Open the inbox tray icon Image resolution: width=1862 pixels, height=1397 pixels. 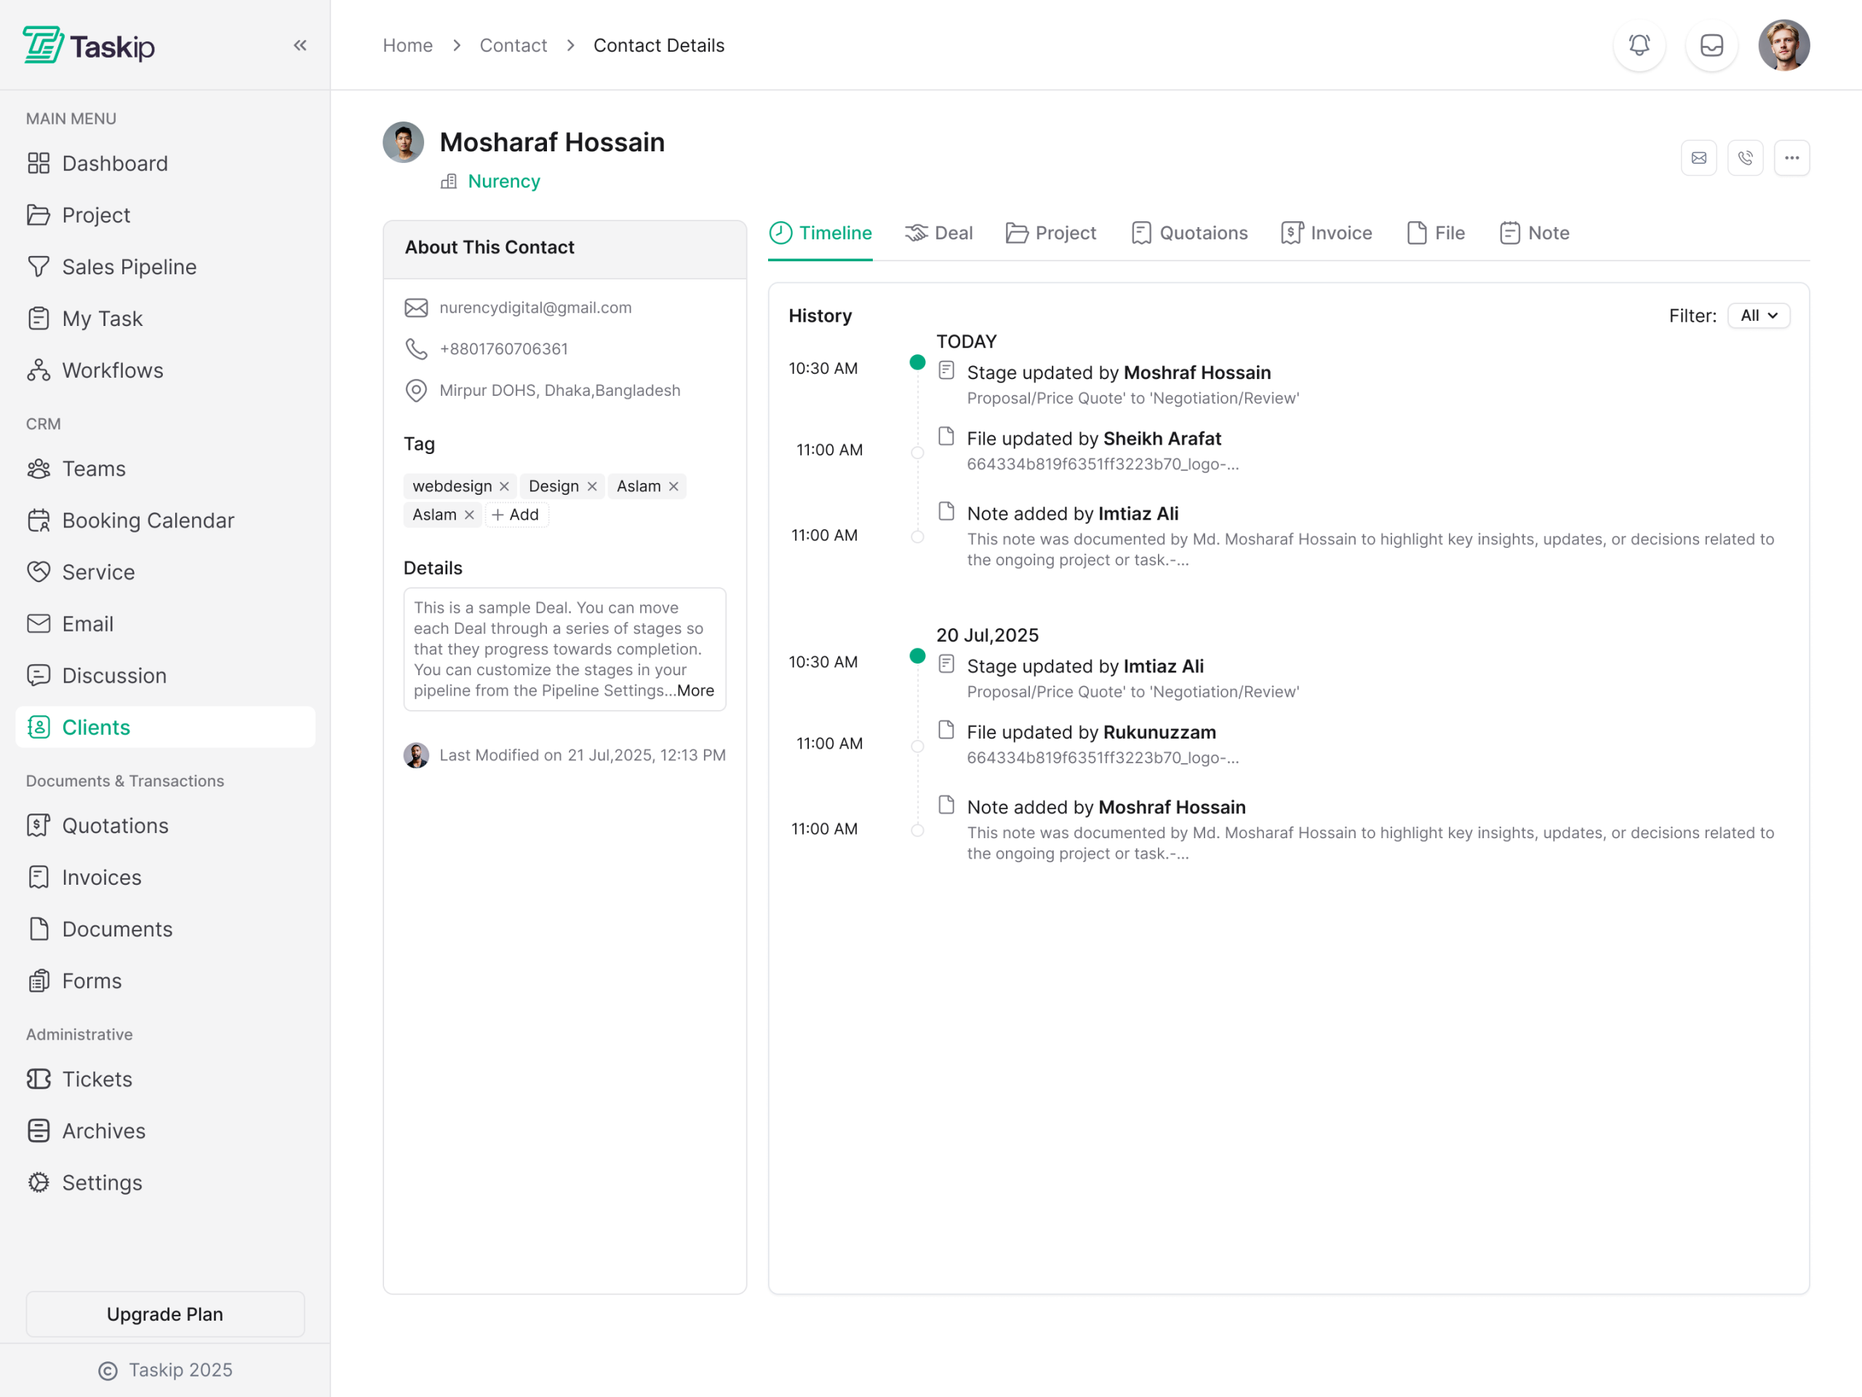click(1711, 45)
